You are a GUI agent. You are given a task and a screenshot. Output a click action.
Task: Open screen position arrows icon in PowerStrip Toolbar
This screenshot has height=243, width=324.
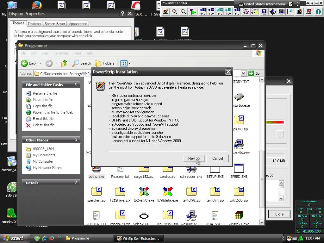pos(273,12)
